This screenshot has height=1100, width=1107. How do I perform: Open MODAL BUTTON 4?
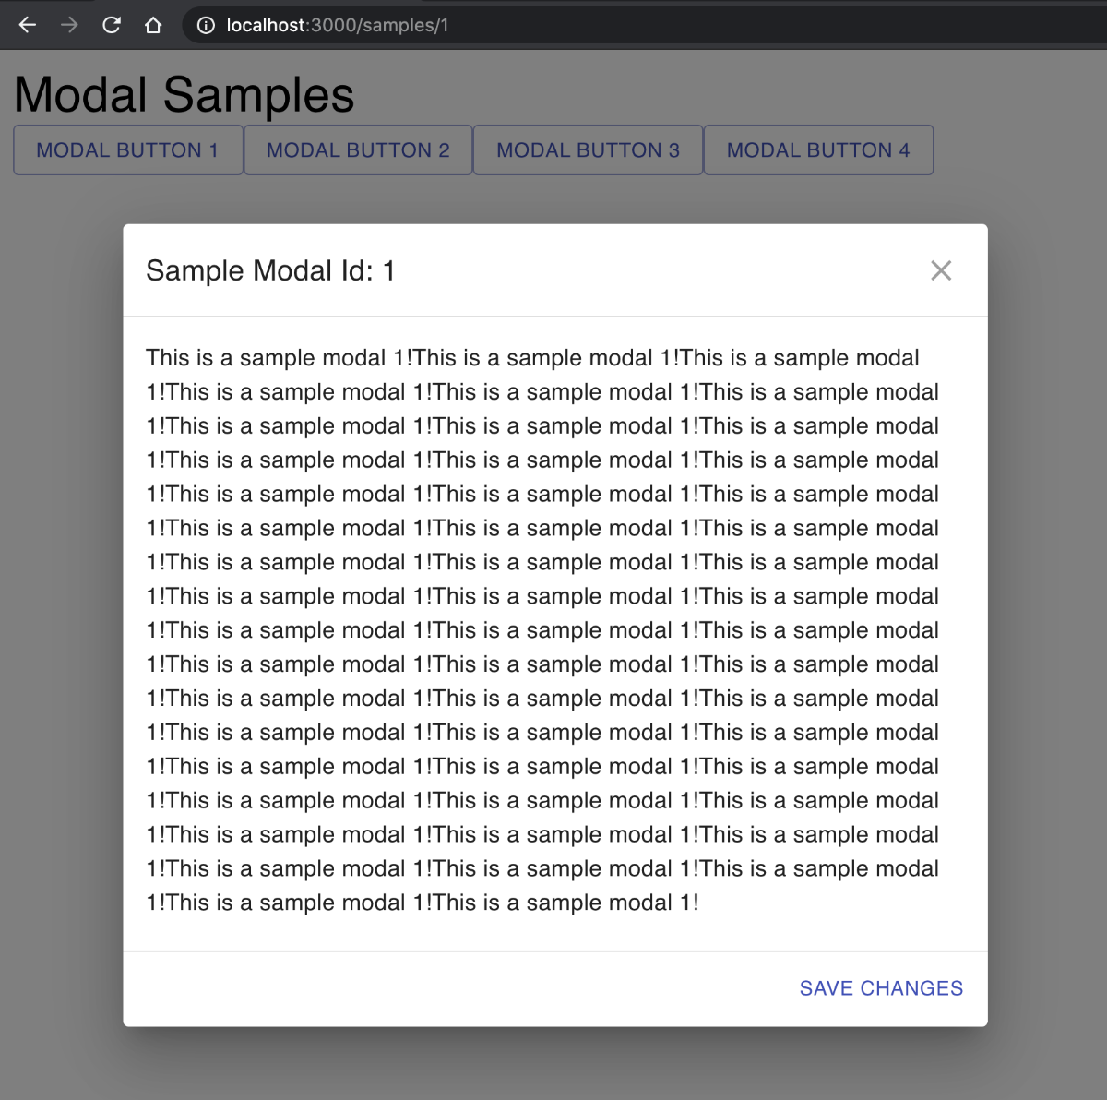pyautogui.click(x=818, y=149)
